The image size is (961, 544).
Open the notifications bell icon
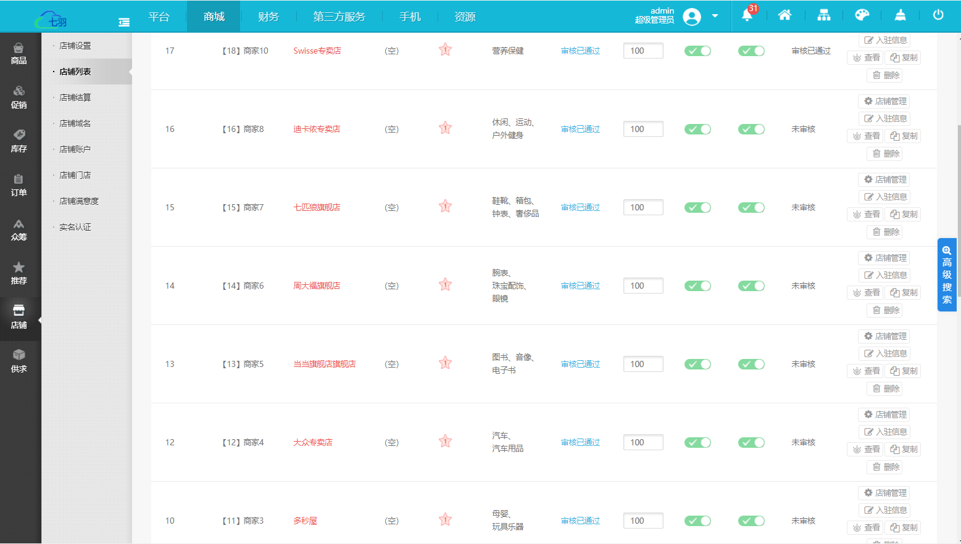(747, 16)
